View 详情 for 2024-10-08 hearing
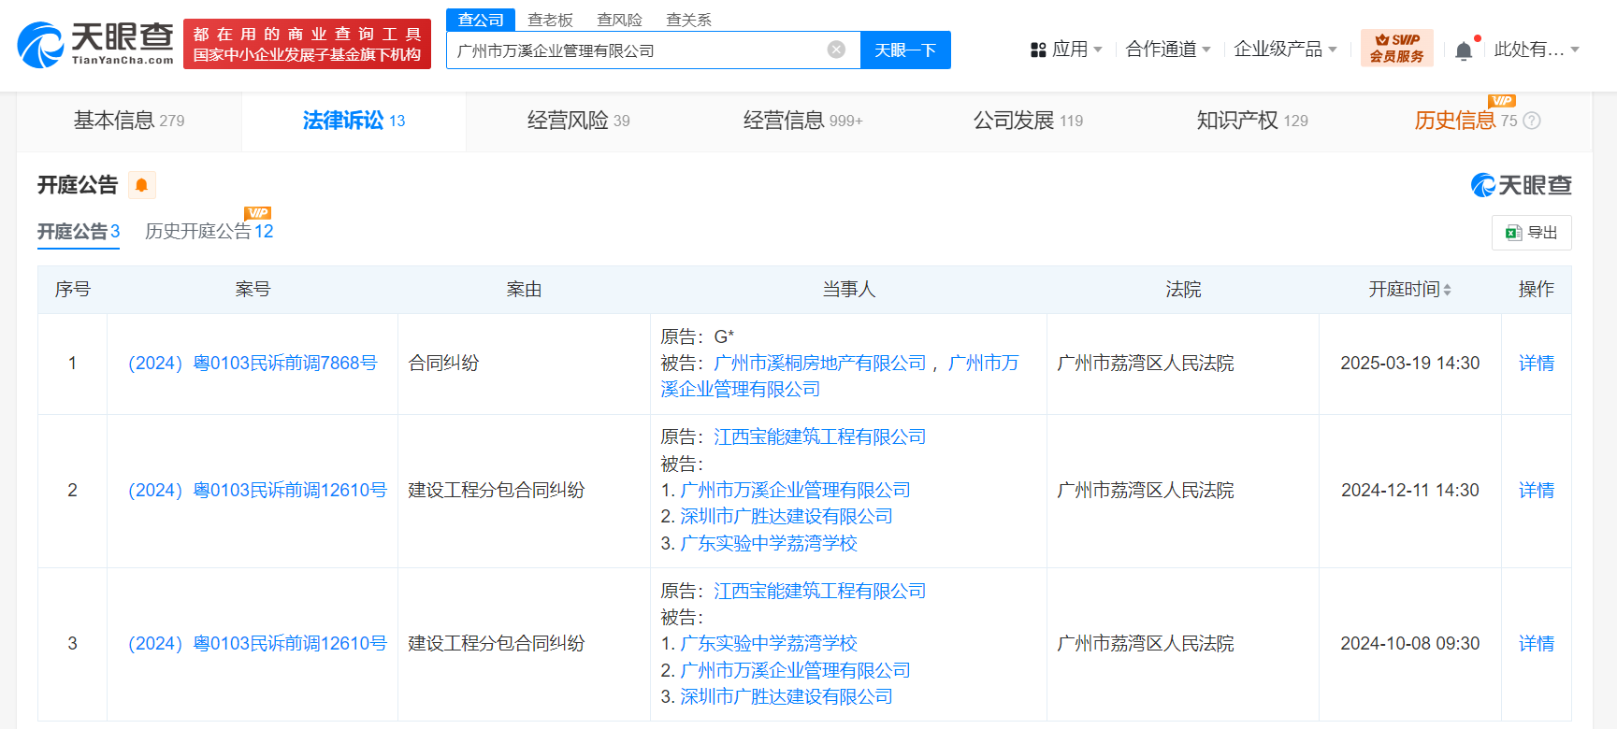 (1537, 643)
